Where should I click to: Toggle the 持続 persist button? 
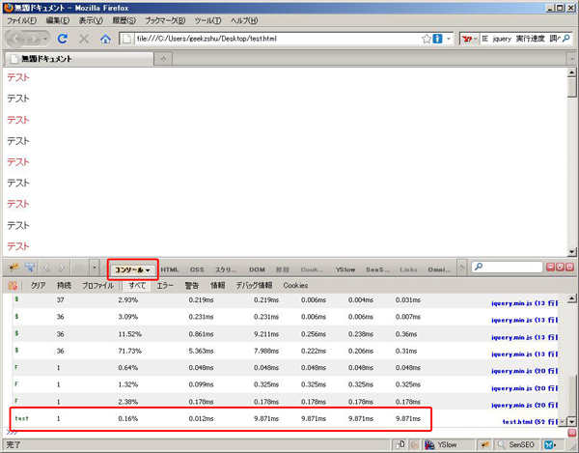(65, 285)
